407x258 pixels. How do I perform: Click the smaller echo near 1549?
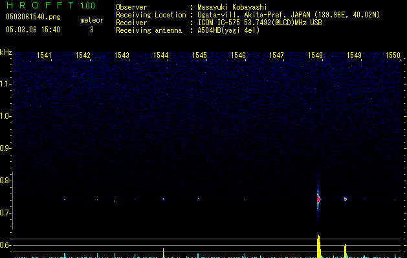(346, 199)
